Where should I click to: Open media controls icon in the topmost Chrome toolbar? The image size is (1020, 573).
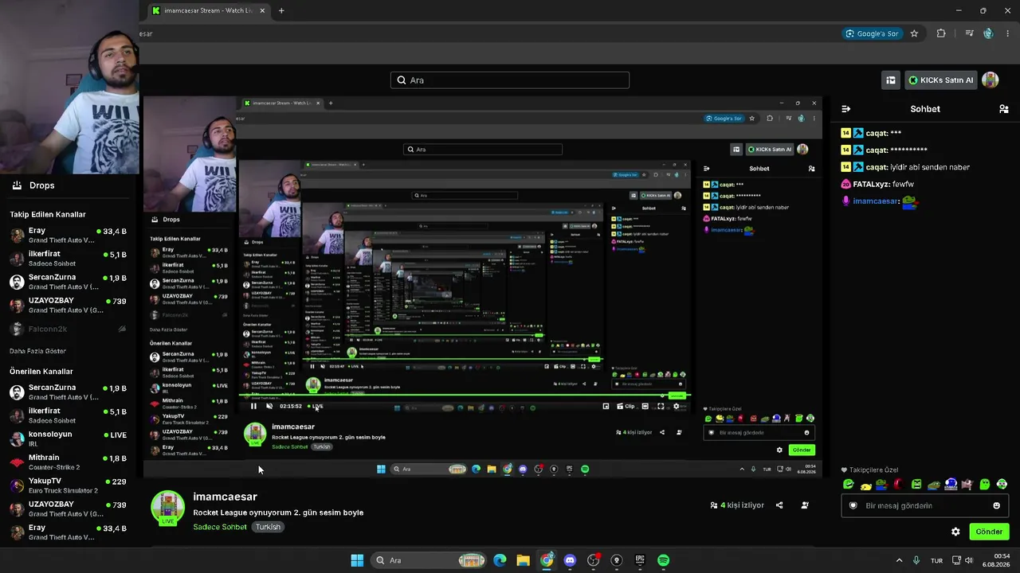969,33
